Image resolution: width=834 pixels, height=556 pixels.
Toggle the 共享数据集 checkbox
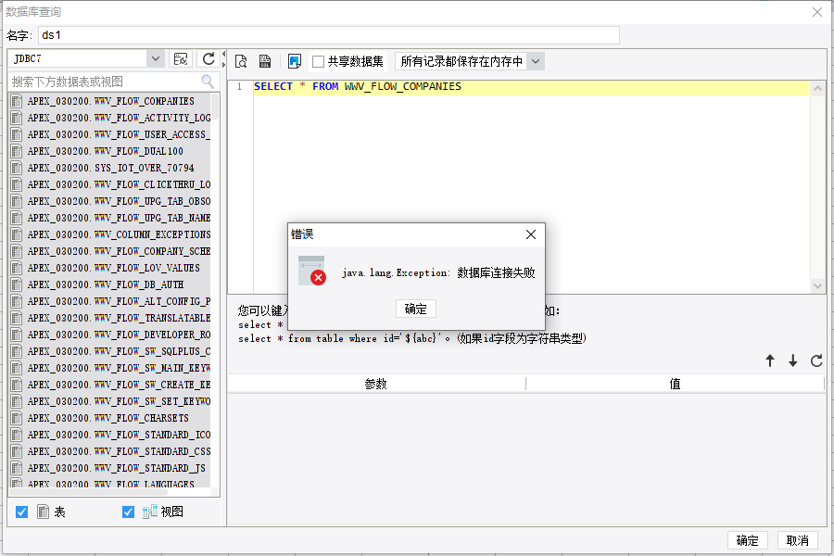[318, 62]
